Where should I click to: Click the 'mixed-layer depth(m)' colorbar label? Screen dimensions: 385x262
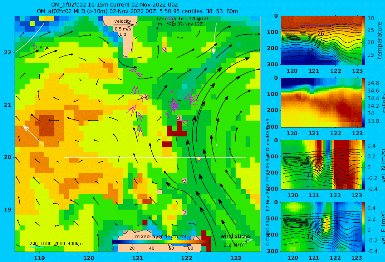(161, 237)
